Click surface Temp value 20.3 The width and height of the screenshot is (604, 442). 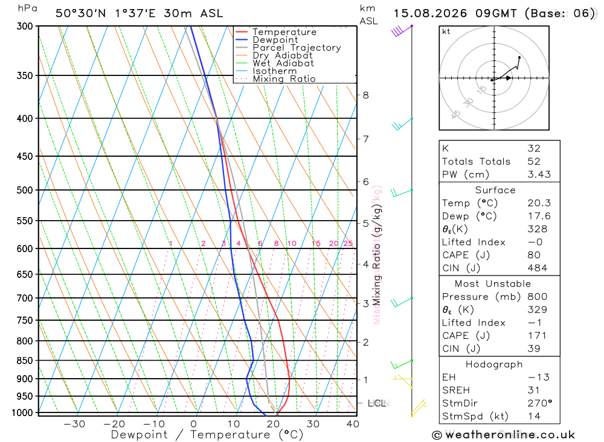tap(539, 203)
